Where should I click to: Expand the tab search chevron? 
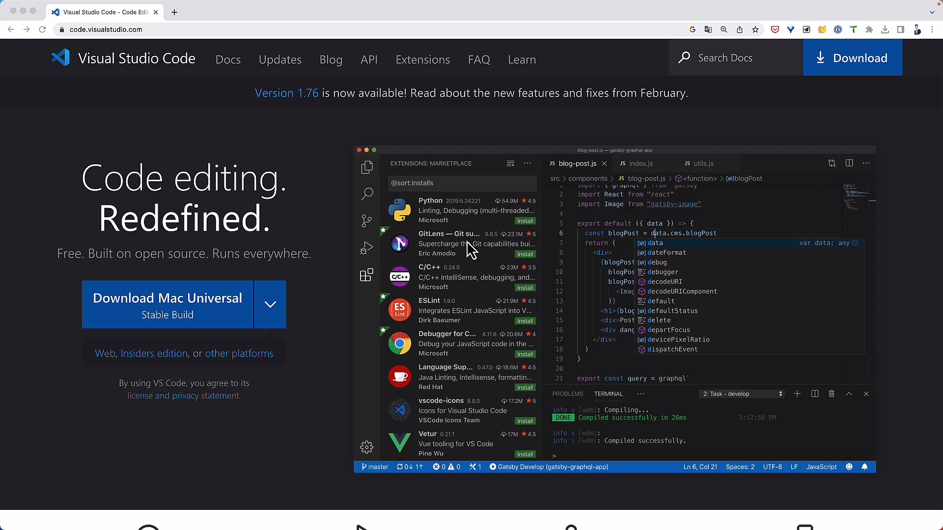932,12
